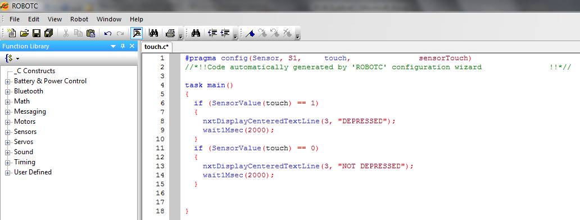Select the touch.c* editor tab
The height and width of the screenshot is (220, 580).
coord(156,47)
